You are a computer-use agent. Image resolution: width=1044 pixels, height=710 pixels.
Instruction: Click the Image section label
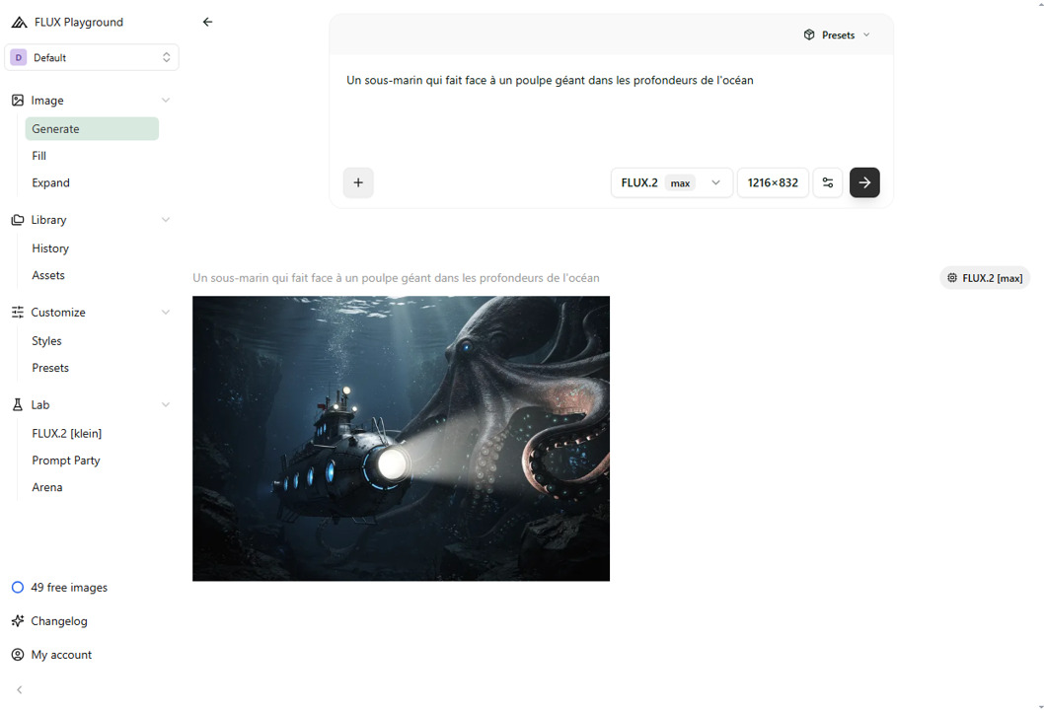47,101
